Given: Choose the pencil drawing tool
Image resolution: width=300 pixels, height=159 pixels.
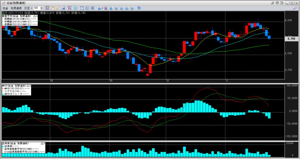Looking at the screenshot, I should [x=58, y=8].
